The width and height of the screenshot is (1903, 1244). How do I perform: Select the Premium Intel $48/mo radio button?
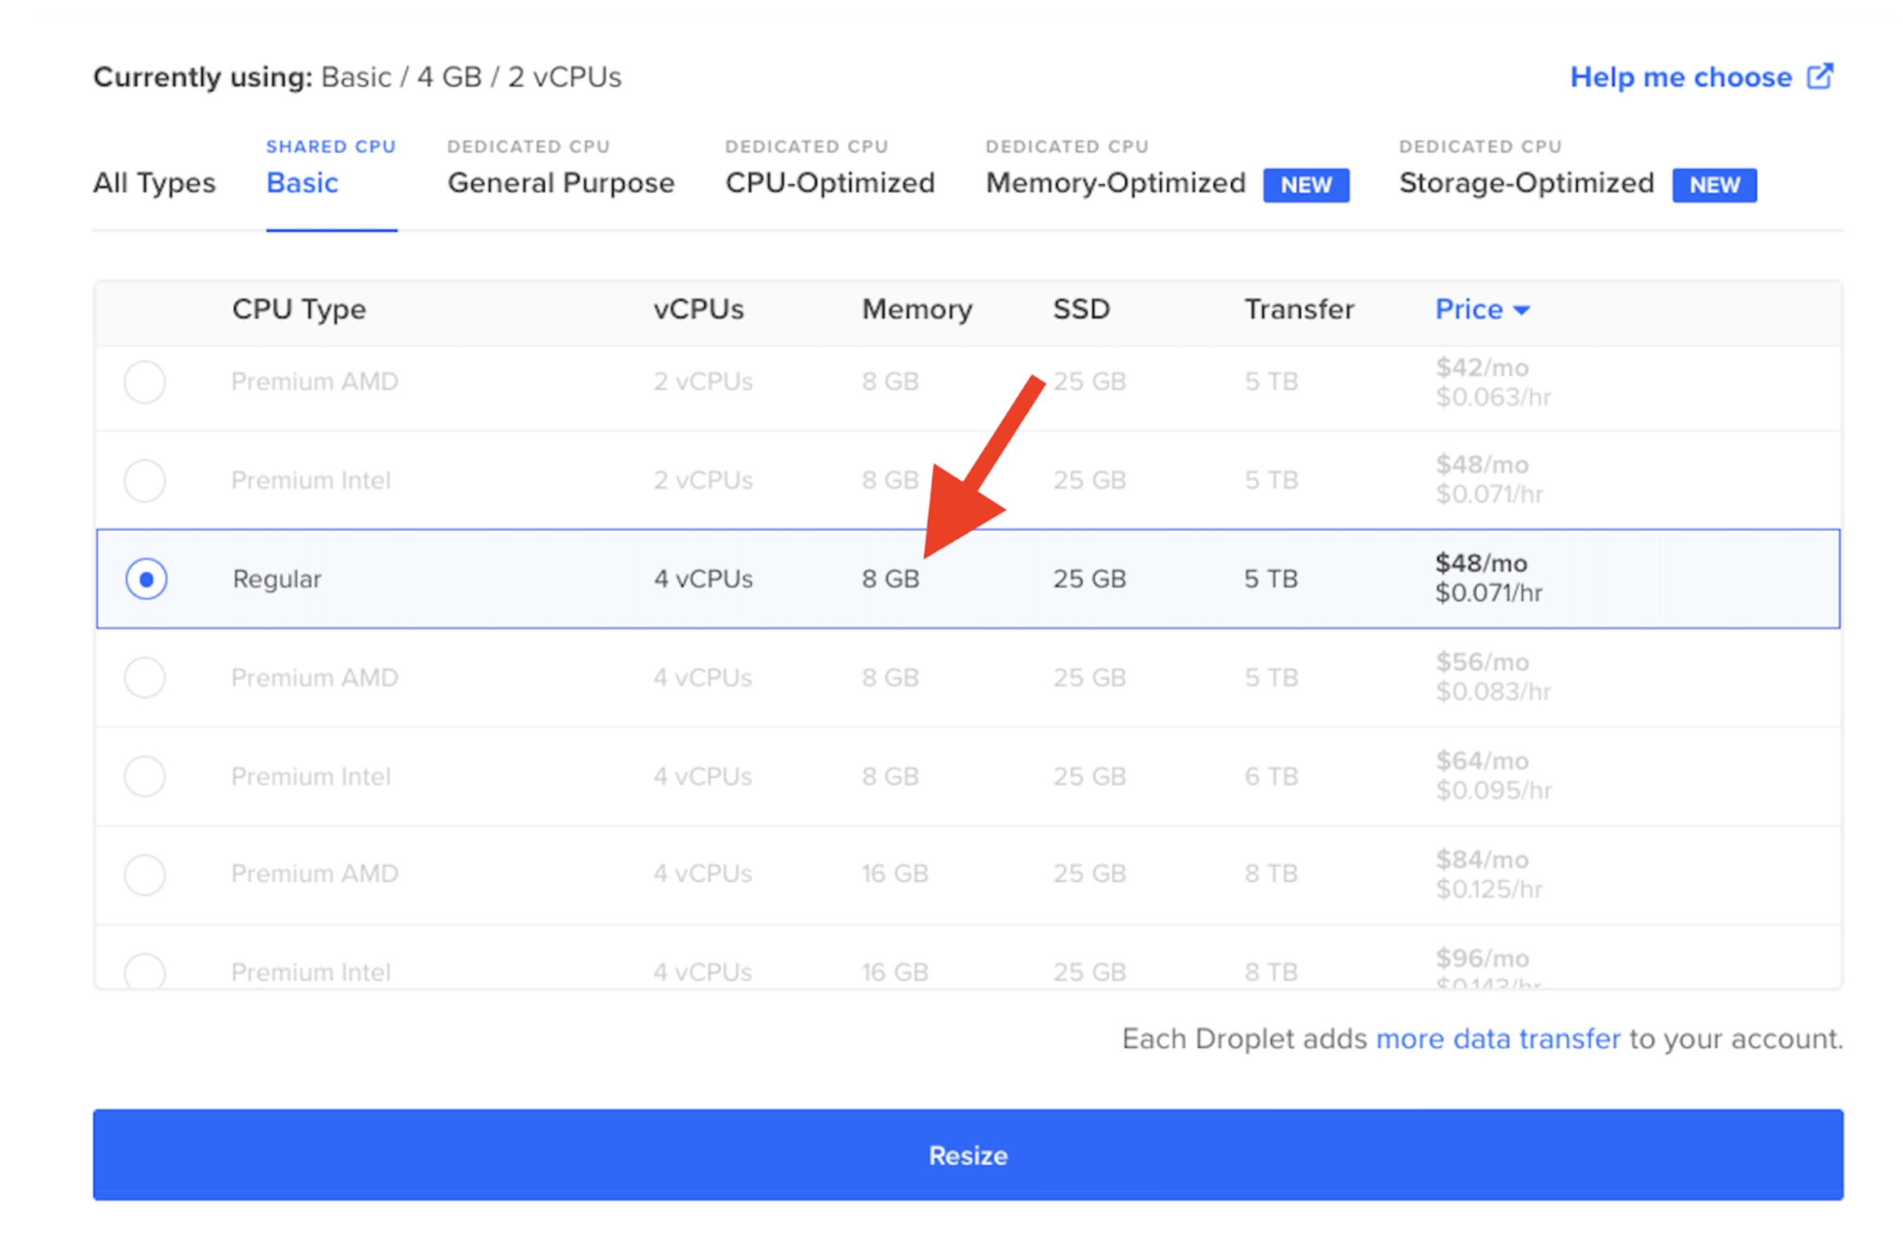pos(145,480)
